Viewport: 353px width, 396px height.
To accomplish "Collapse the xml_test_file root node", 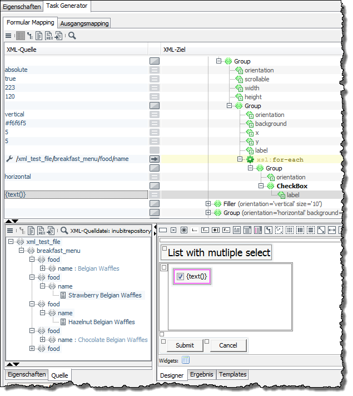I will tap(11, 242).
